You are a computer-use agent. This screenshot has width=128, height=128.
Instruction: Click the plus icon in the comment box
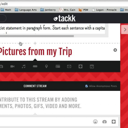[114, 122]
